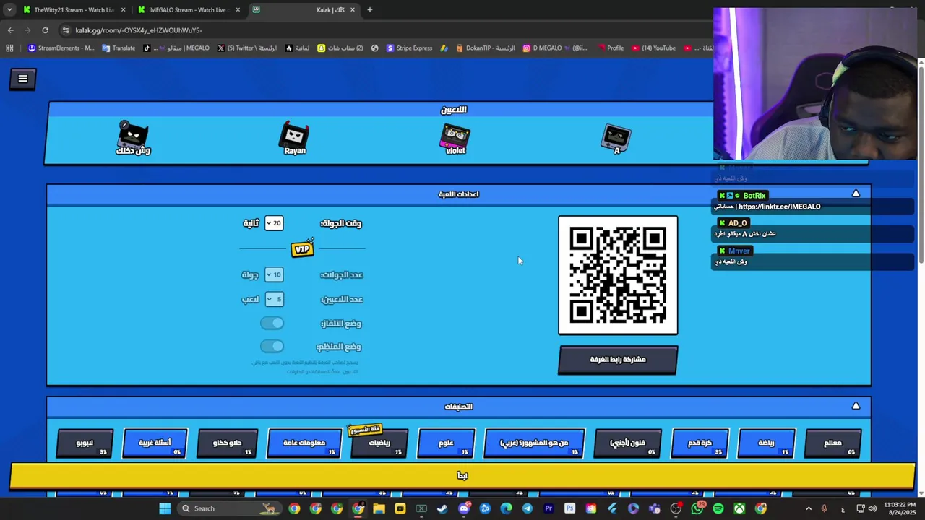Open the apps grid in bookmarks bar

9,48
